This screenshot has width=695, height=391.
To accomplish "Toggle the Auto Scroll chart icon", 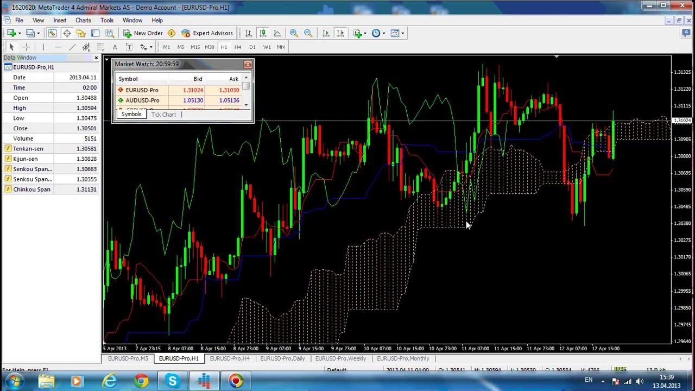I will (x=326, y=33).
